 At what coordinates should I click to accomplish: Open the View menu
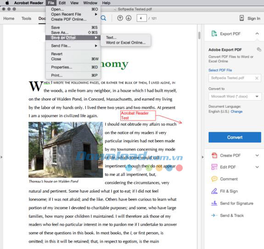(74, 3)
